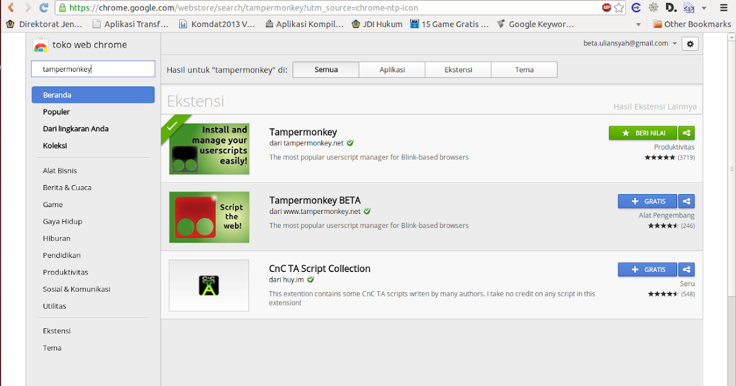Open the Aplikasi Transf… bookmark
This screenshot has width=736, height=386.
[130, 25]
